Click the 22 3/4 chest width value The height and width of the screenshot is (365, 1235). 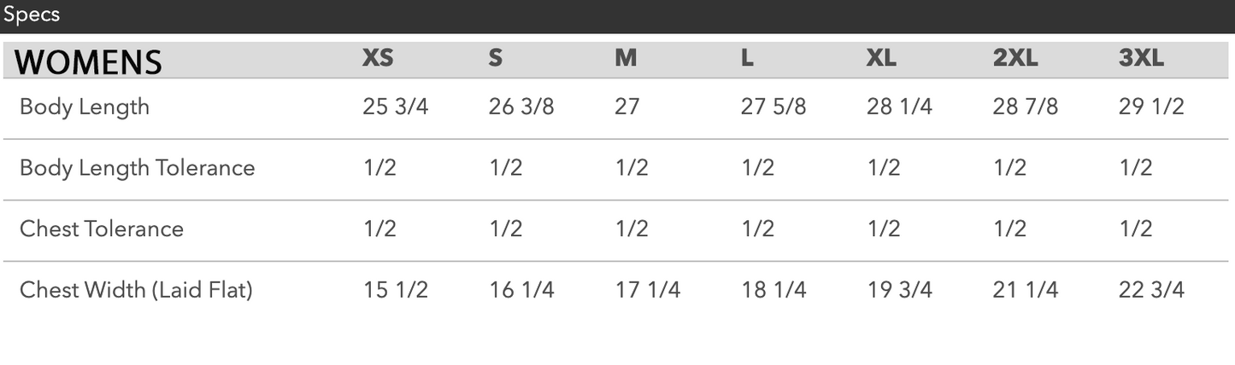tap(1151, 290)
